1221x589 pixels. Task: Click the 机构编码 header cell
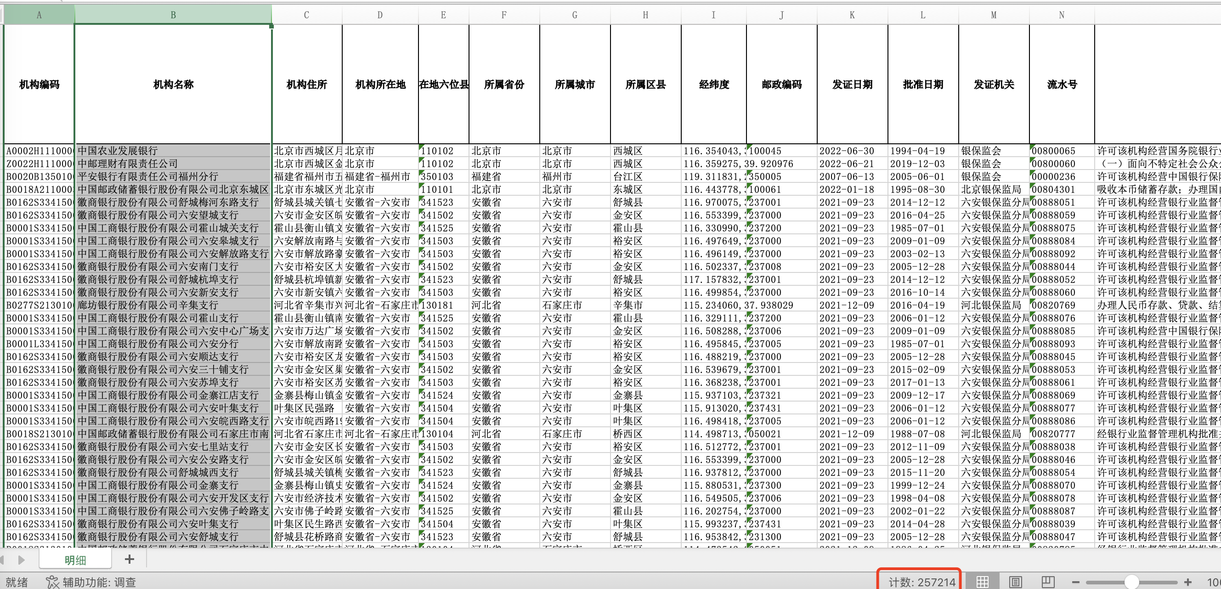pos(39,85)
